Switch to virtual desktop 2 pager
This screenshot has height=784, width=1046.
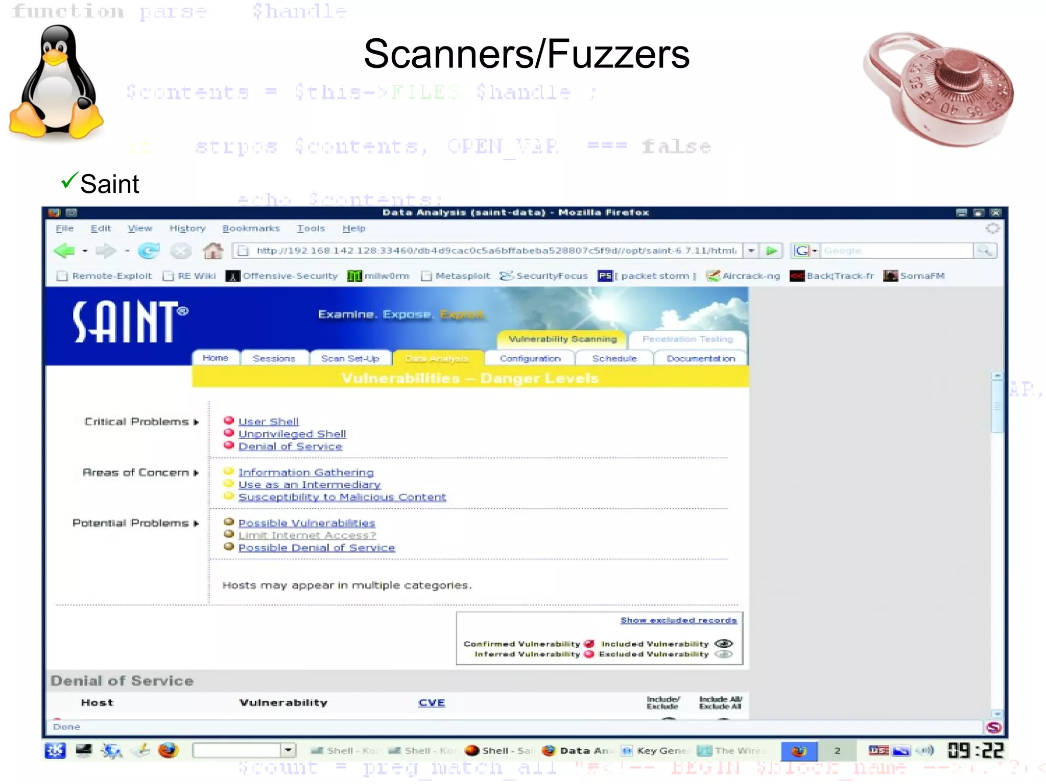coord(837,750)
